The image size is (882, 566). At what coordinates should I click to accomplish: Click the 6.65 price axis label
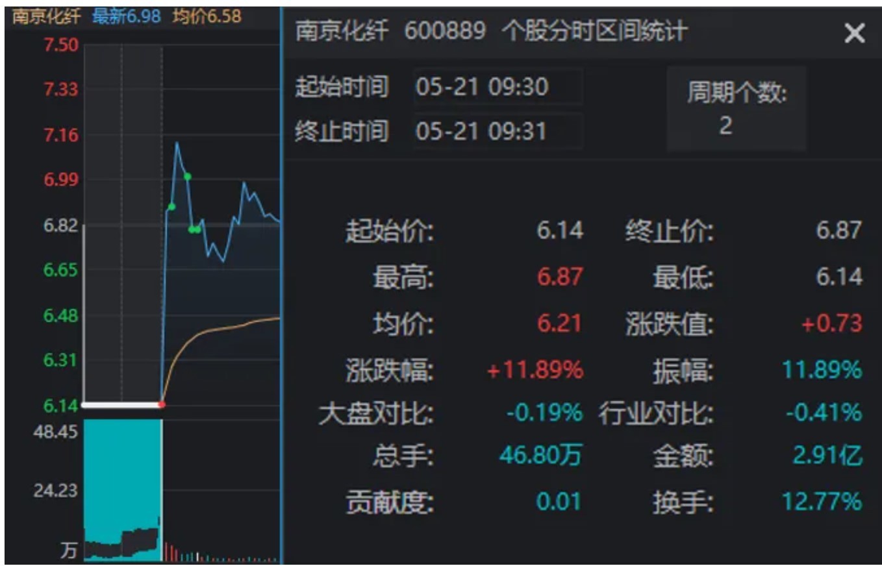pyautogui.click(x=61, y=270)
